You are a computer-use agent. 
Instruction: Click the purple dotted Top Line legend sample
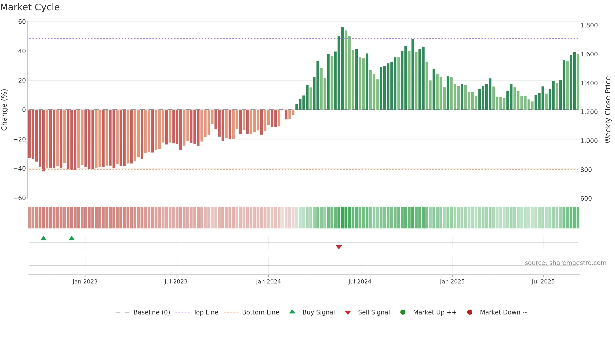pyautogui.click(x=182, y=312)
